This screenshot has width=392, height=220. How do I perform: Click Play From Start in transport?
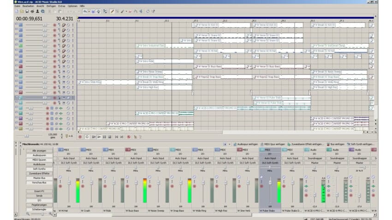click(94, 137)
